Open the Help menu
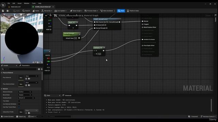218x122 pixels. coord(40,3)
